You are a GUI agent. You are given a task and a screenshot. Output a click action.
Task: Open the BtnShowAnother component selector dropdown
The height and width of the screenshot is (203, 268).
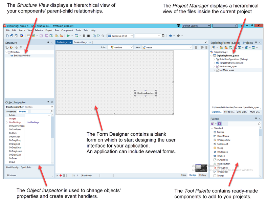[x=52, y=107]
